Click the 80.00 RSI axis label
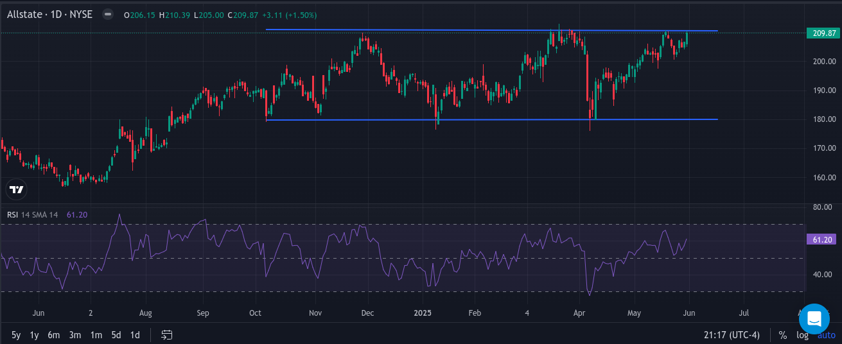This screenshot has width=842, height=344. pyautogui.click(x=823, y=207)
